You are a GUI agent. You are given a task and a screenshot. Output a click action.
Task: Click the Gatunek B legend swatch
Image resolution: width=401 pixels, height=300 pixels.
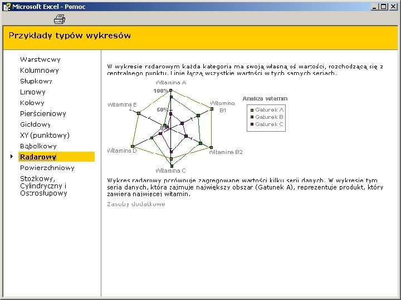click(252, 117)
